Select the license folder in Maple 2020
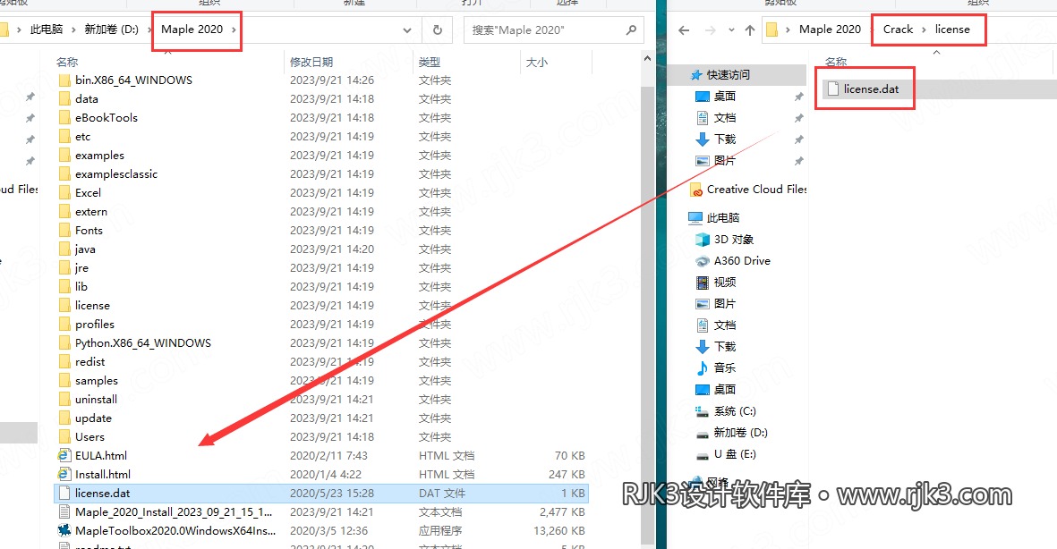The image size is (1057, 549). point(92,306)
